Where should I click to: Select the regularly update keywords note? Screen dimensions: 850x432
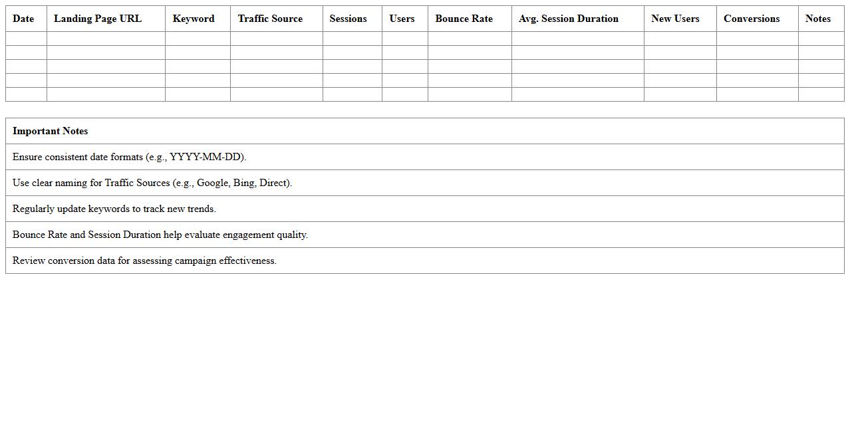pos(114,209)
